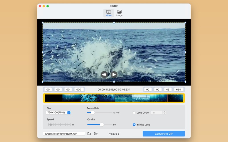
Task: Click the Speed slider knob
Action: point(51,125)
